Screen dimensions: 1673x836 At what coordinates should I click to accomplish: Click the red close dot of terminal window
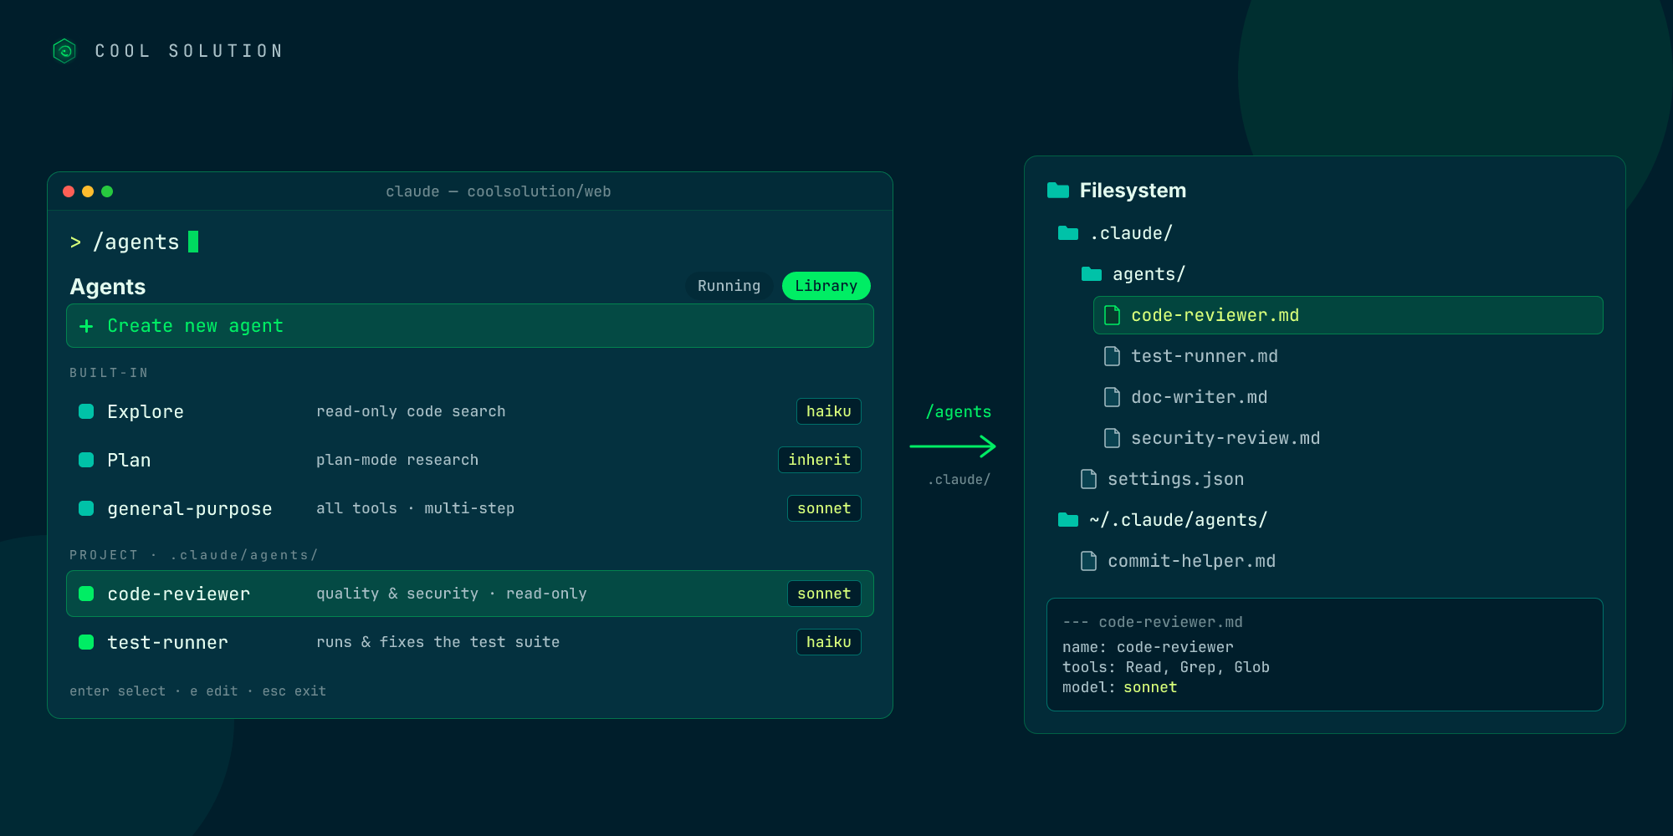(x=69, y=191)
